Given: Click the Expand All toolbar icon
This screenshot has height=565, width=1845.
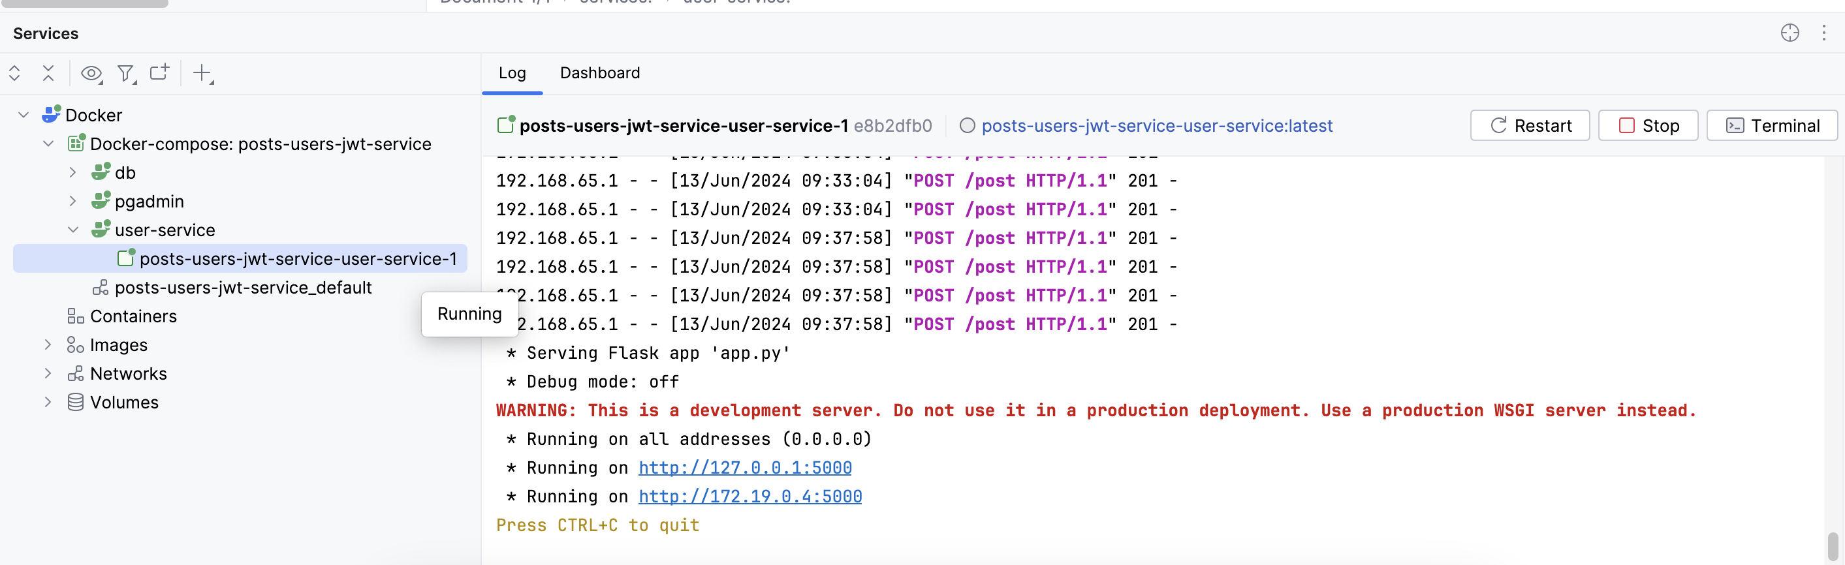Looking at the screenshot, I should tap(14, 73).
